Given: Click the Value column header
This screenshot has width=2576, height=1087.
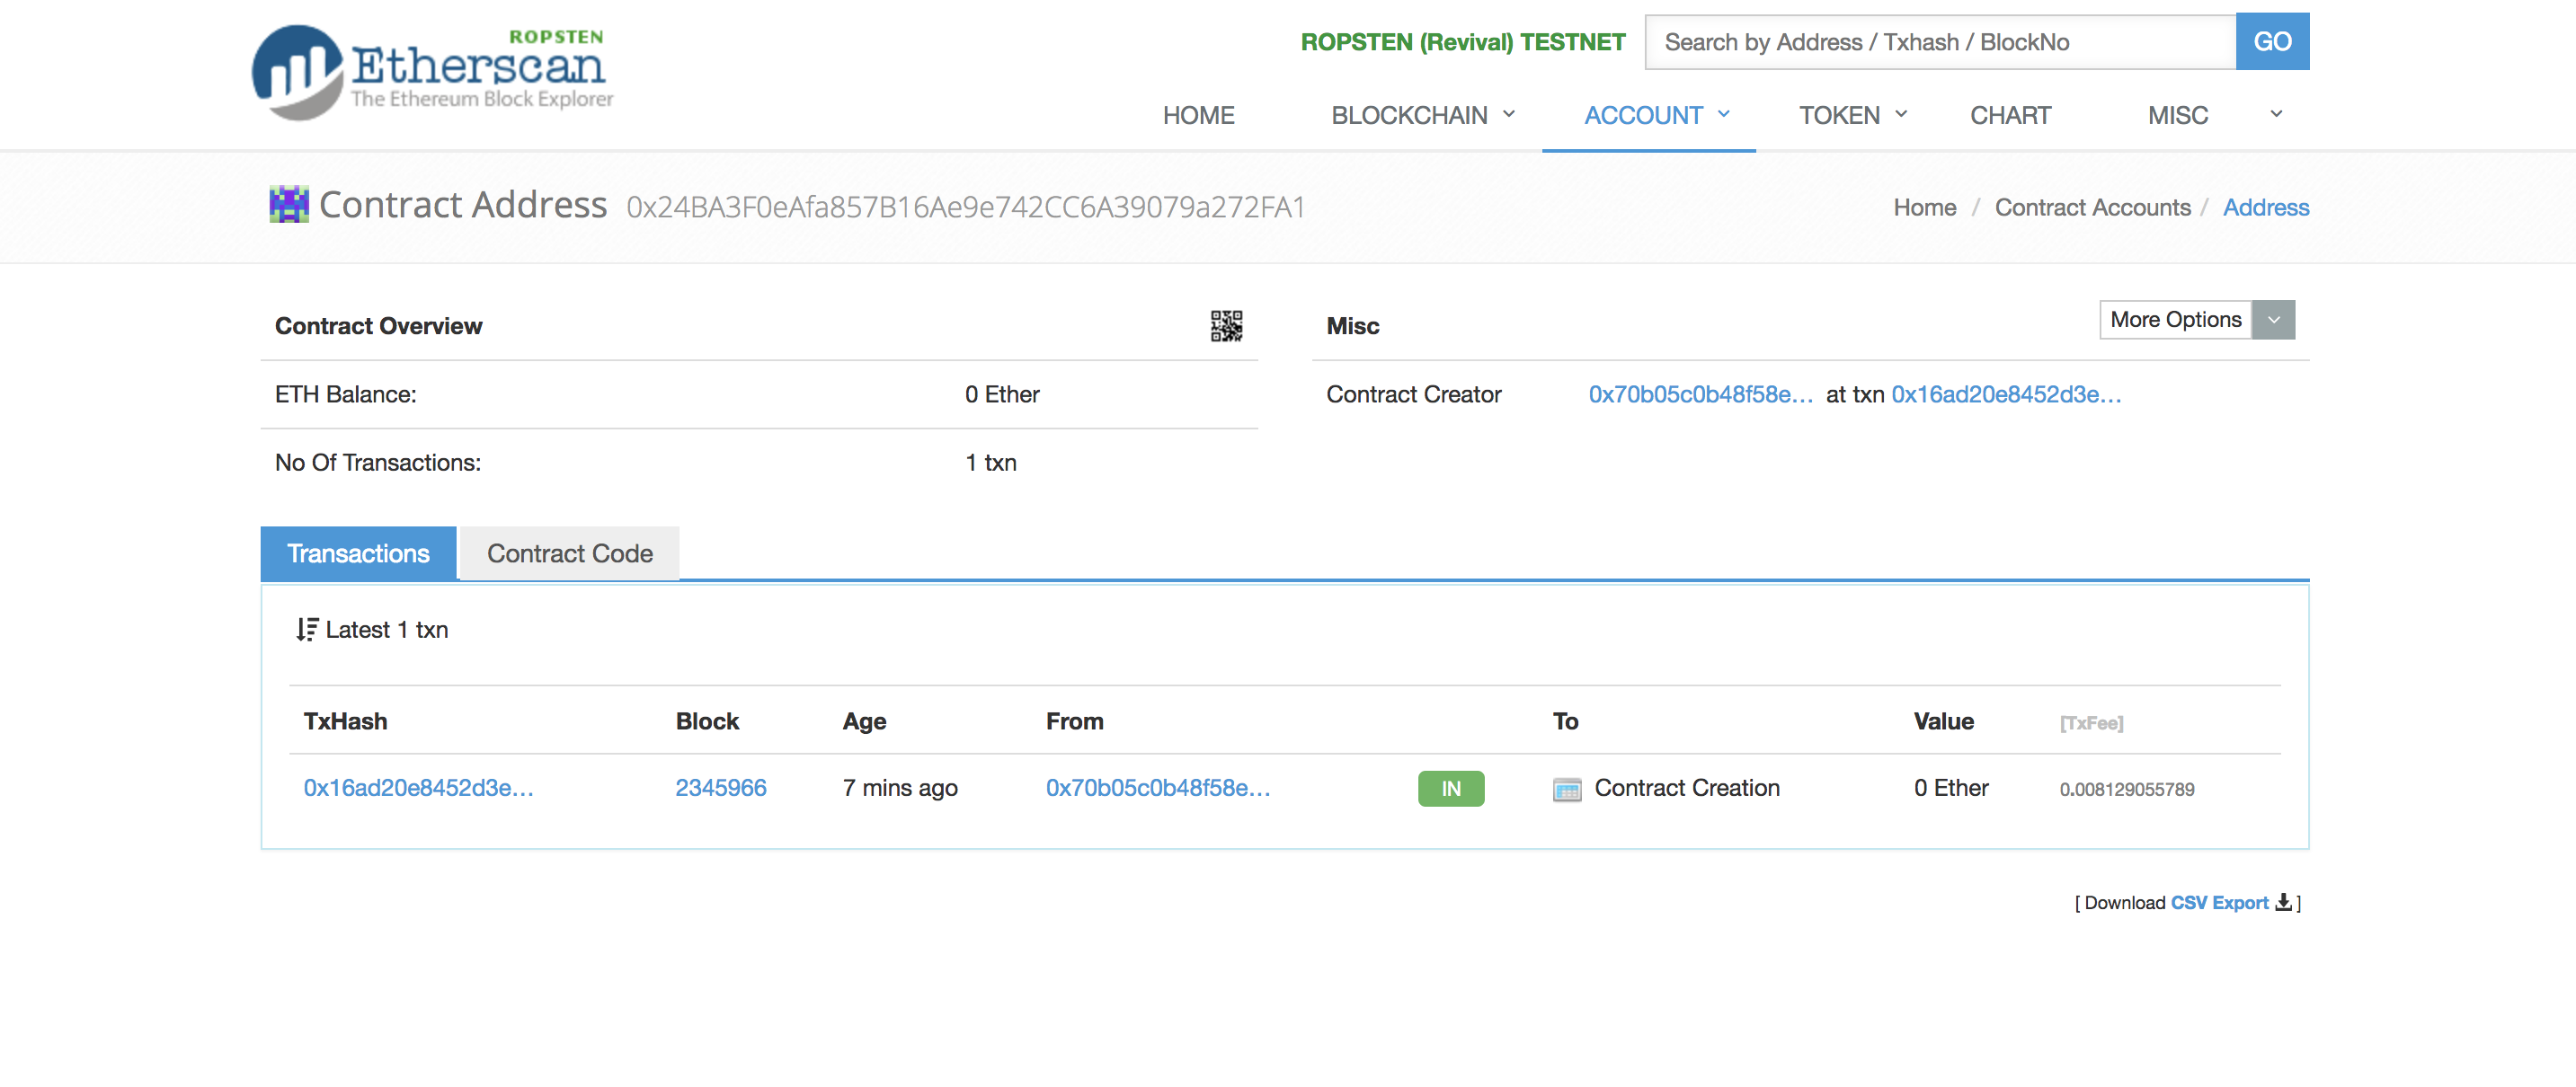Looking at the screenshot, I should tap(1943, 721).
